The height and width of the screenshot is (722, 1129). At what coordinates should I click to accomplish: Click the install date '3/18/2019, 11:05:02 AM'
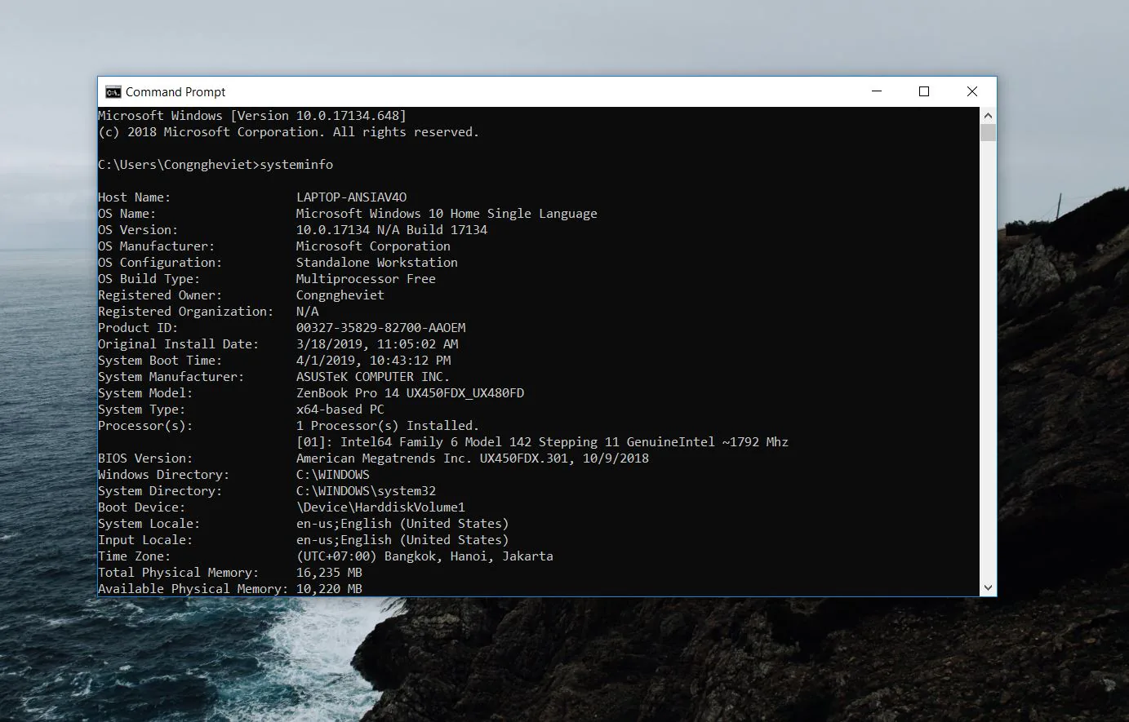(377, 344)
